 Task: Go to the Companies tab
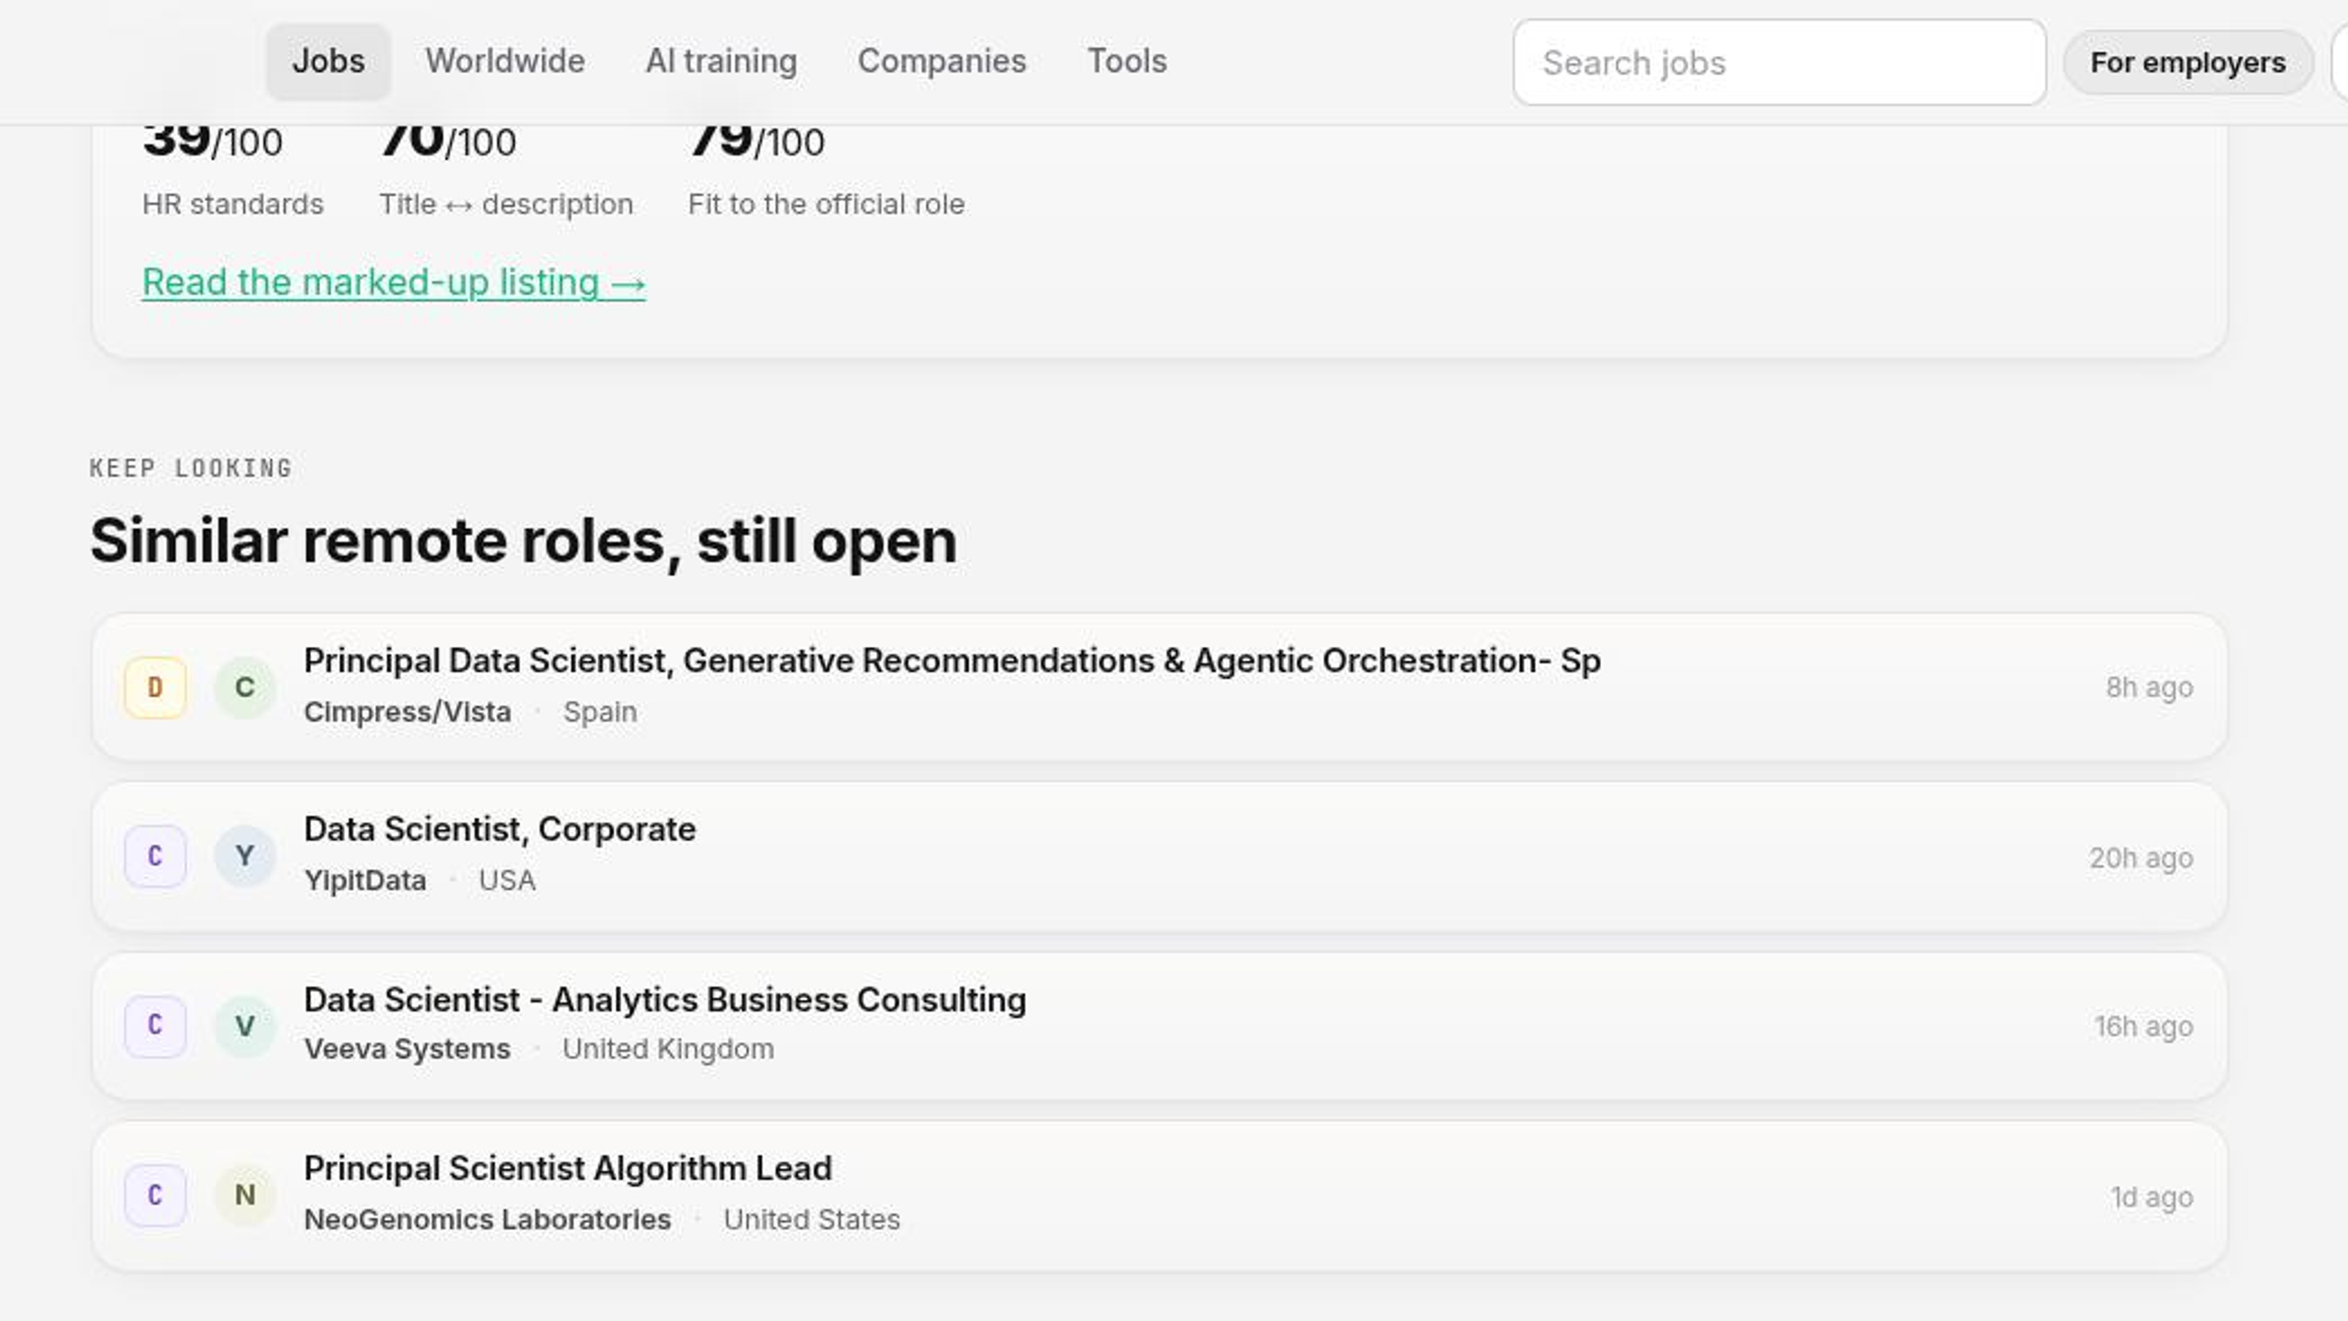941,61
